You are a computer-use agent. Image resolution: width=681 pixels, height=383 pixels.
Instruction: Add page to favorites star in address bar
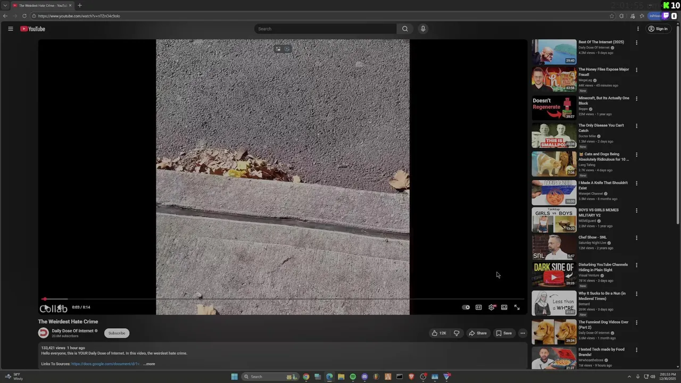click(612, 16)
